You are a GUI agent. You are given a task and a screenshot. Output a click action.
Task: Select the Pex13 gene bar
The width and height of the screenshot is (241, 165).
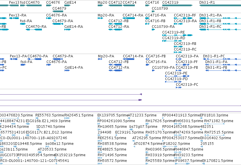14,5
